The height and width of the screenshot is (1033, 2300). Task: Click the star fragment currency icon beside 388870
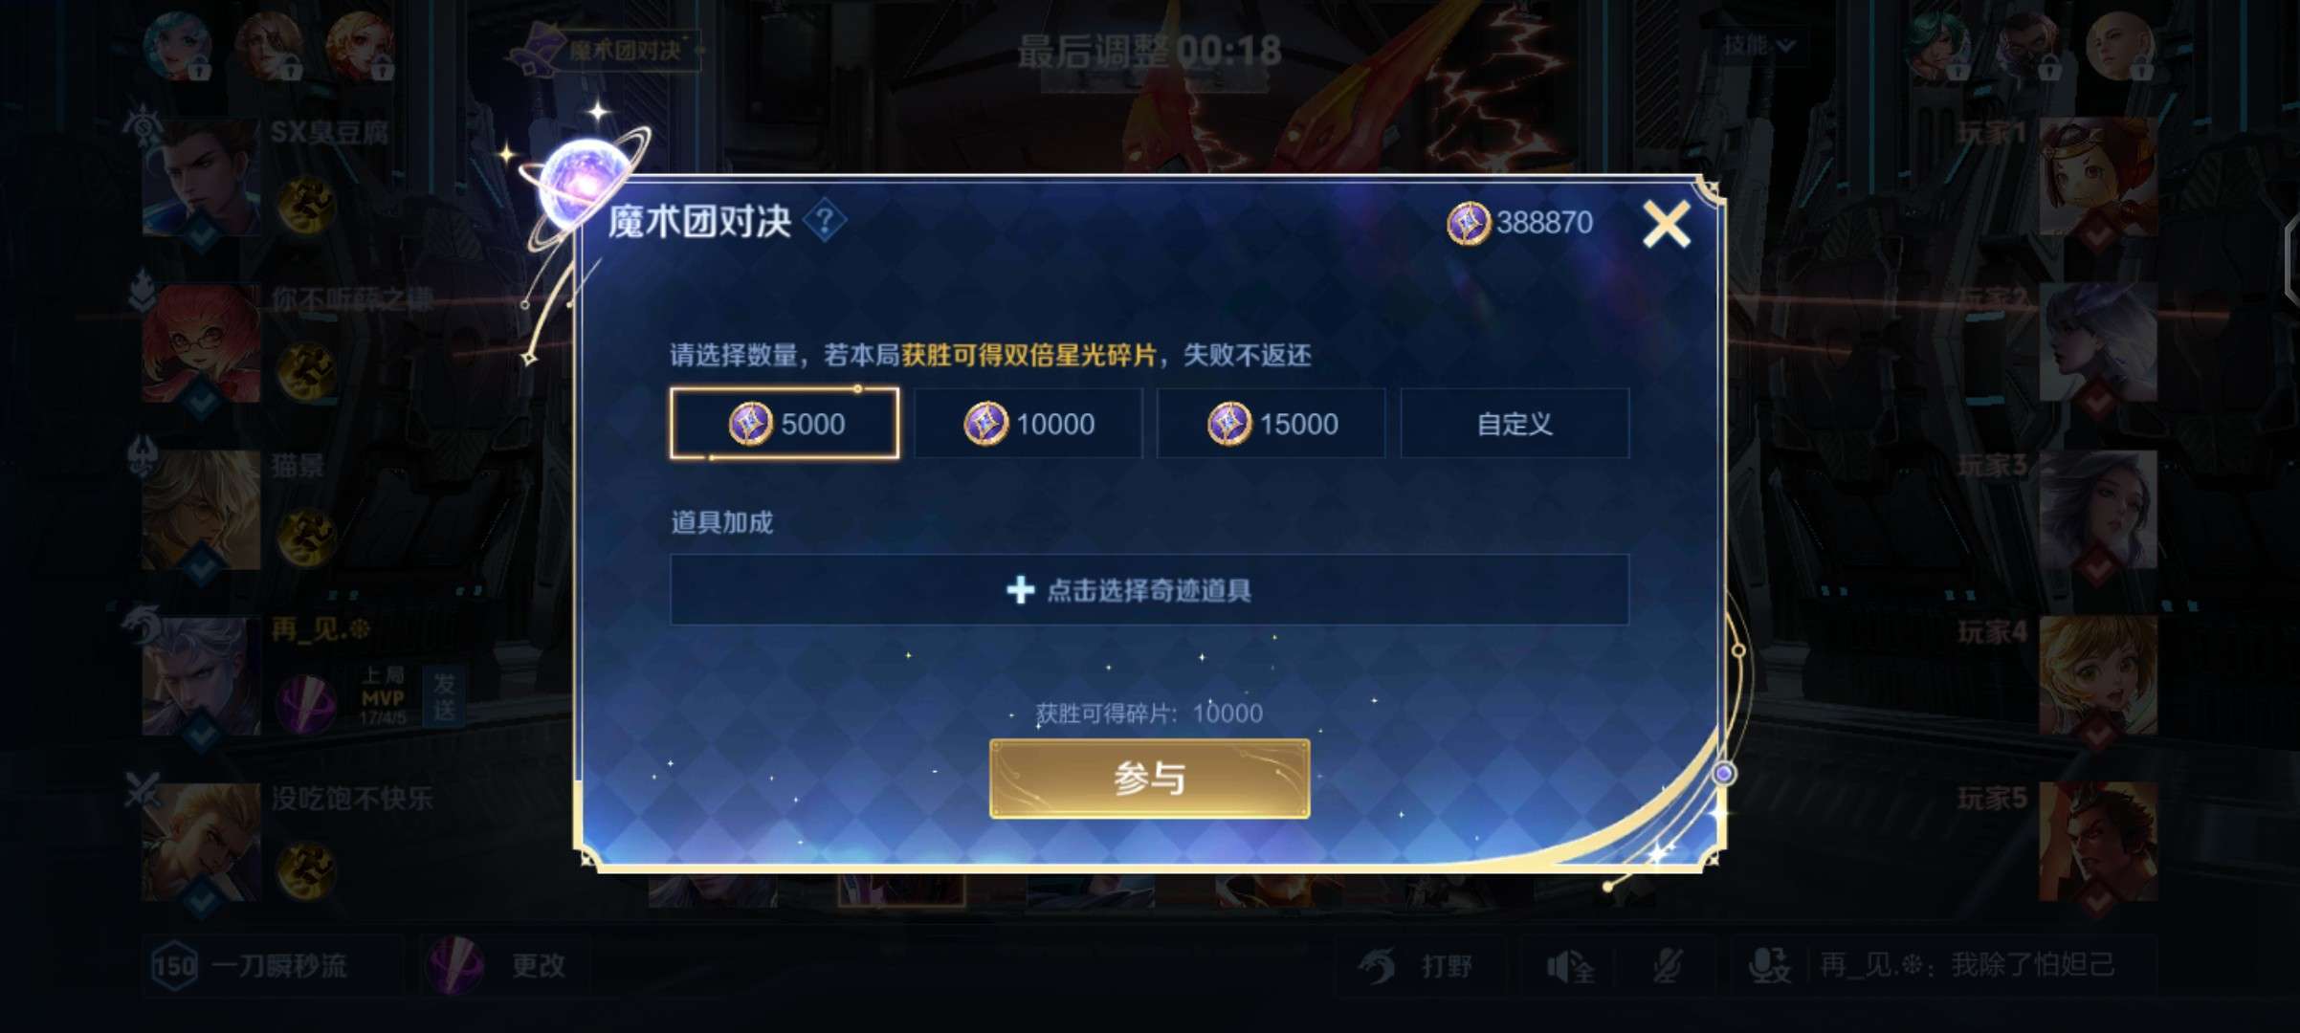click(x=1468, y=224)
